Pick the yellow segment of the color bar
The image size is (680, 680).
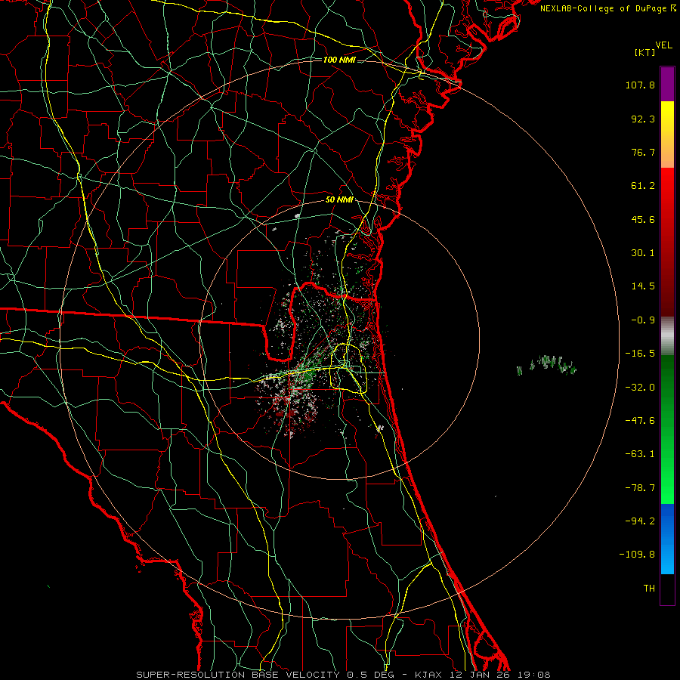coord(667,134)
